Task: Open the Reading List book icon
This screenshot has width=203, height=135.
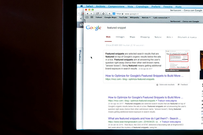Action: click(87, 17)
